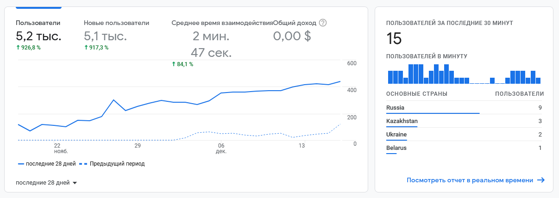The image size is (559, 198).
Task: Click the 13 date label on chart axis
Action: pyautogui.click(x=302, y=146)
